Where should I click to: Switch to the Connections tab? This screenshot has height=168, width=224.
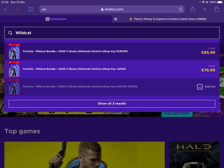click(56, 19)
